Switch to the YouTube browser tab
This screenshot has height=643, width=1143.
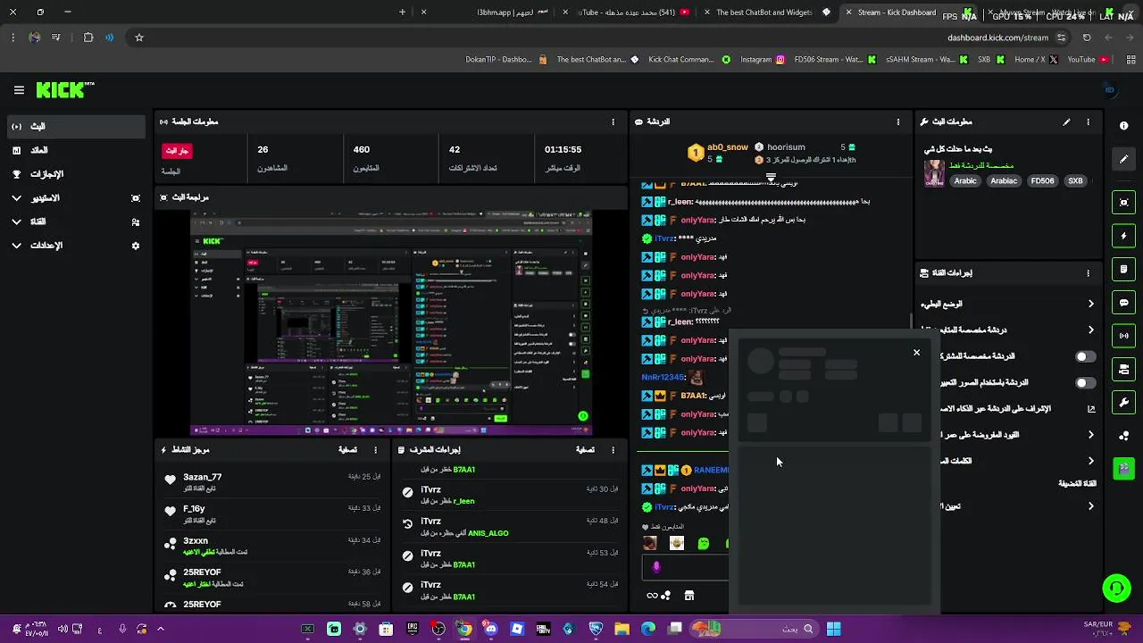pyautogui.click(x=630, y=13)
